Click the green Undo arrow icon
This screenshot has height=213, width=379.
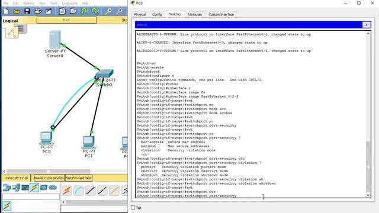(x=84, y=11)
